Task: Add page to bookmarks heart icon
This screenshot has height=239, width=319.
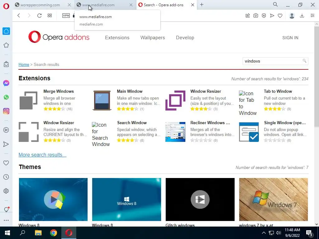Action: [x=280, y=16]
